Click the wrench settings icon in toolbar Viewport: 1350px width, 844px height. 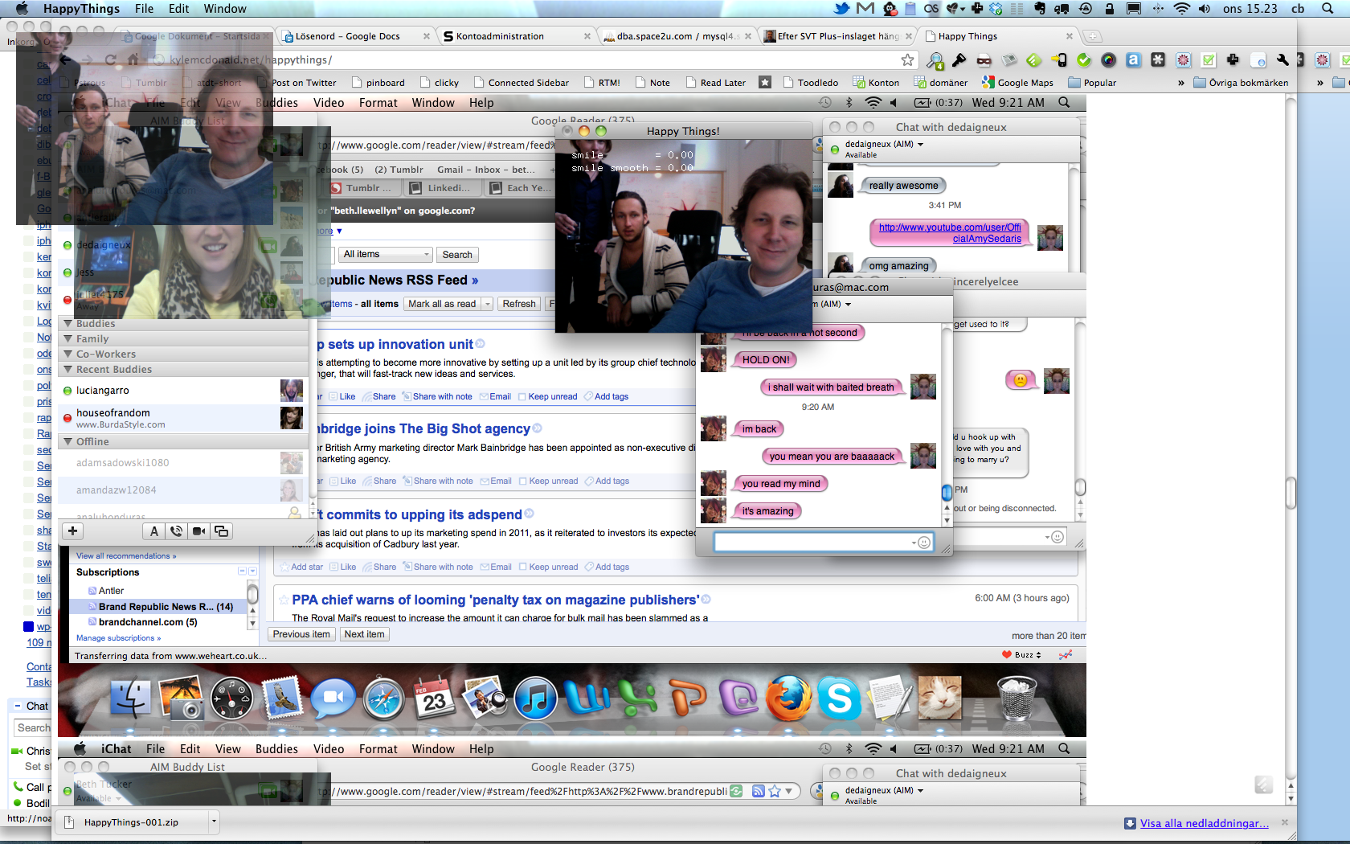tap(1282, 60)
